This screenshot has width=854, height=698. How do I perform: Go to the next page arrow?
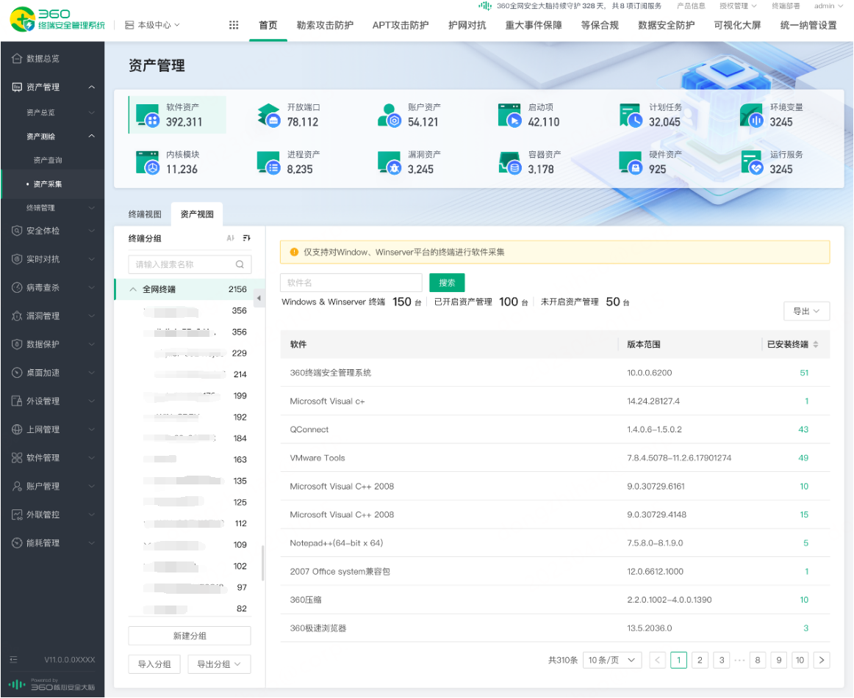[822, 661]
